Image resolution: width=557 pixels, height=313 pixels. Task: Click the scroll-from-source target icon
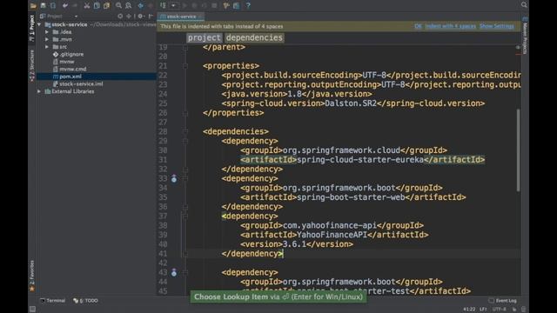(x=120, y=16)
